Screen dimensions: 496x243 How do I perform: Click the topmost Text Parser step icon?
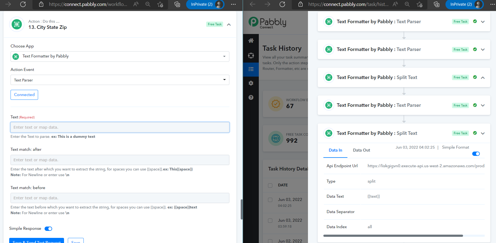click(329, 22)
